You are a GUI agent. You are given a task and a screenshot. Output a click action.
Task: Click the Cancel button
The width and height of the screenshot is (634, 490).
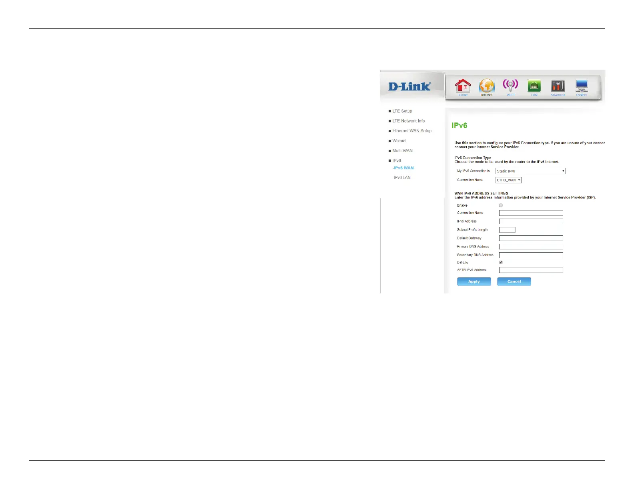pos(514,281)
